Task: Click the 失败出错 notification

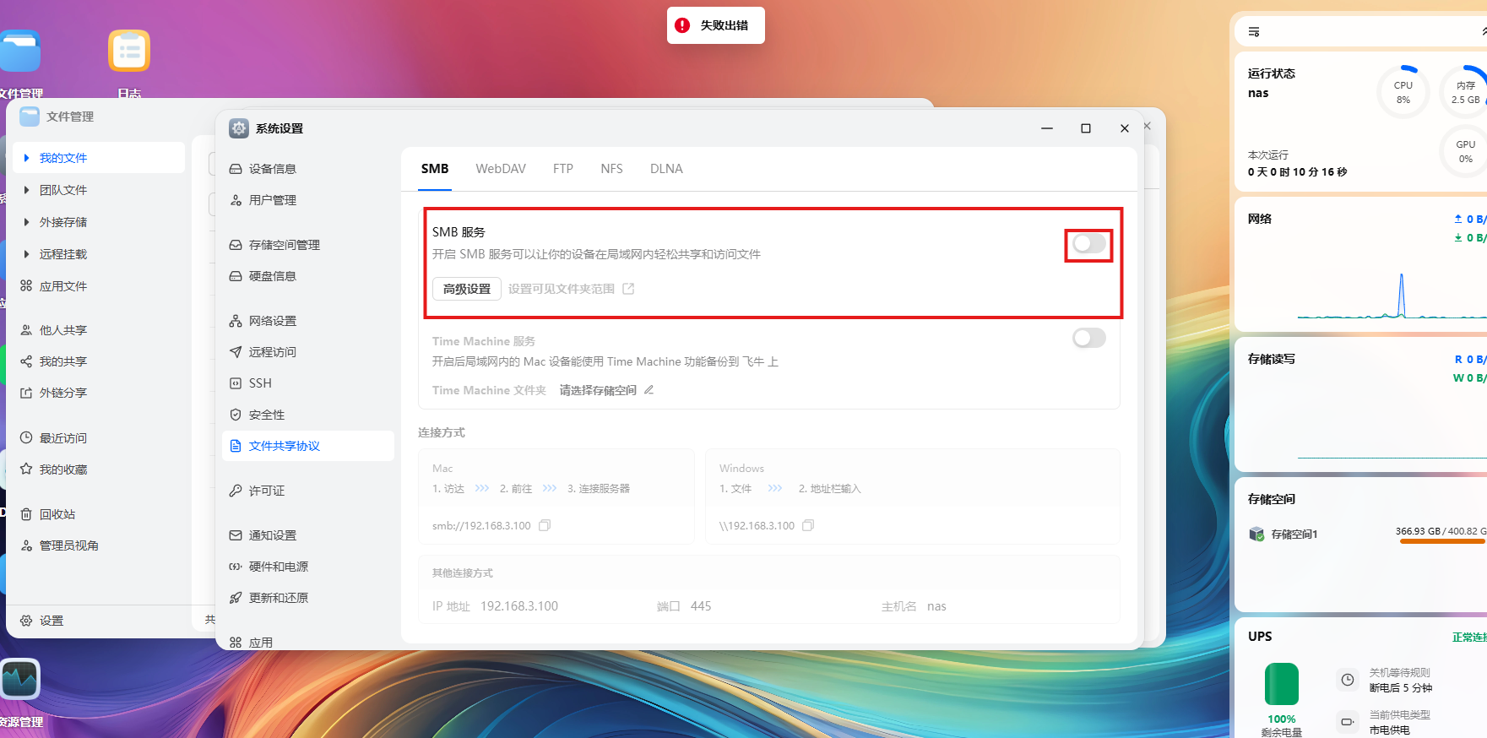Action: (x=716, y=25)
